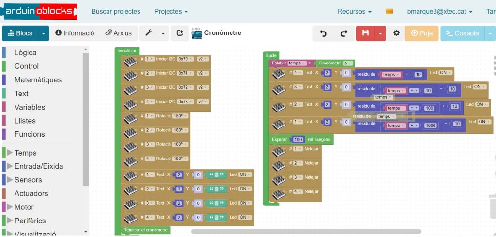The width and height of the screenshot is (496, 237).
Task: Click the undo arrow icon
Action: pos(324,33)
